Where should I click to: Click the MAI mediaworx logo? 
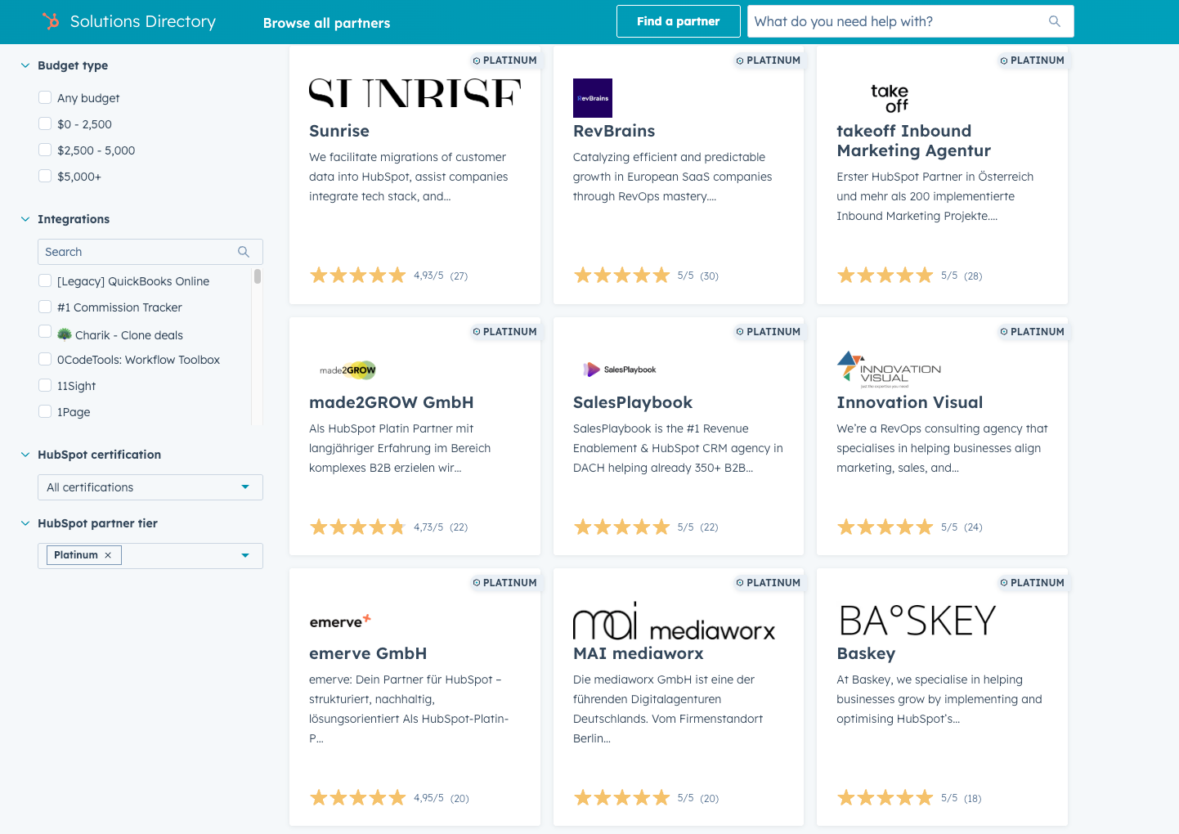tap(674, 621)
